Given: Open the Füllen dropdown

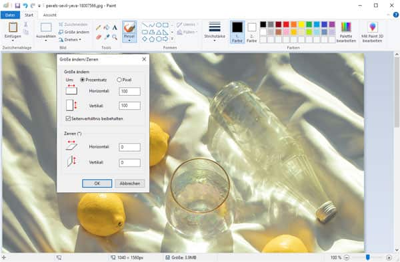Looking at the screenshot, I should pyautogui.click(x=187, y=32).
